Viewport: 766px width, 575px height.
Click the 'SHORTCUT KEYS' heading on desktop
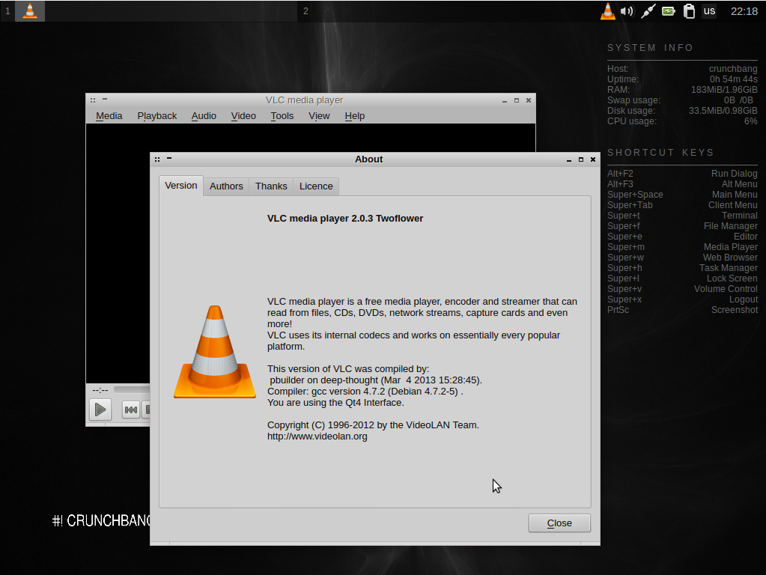[x=660, y=153]
